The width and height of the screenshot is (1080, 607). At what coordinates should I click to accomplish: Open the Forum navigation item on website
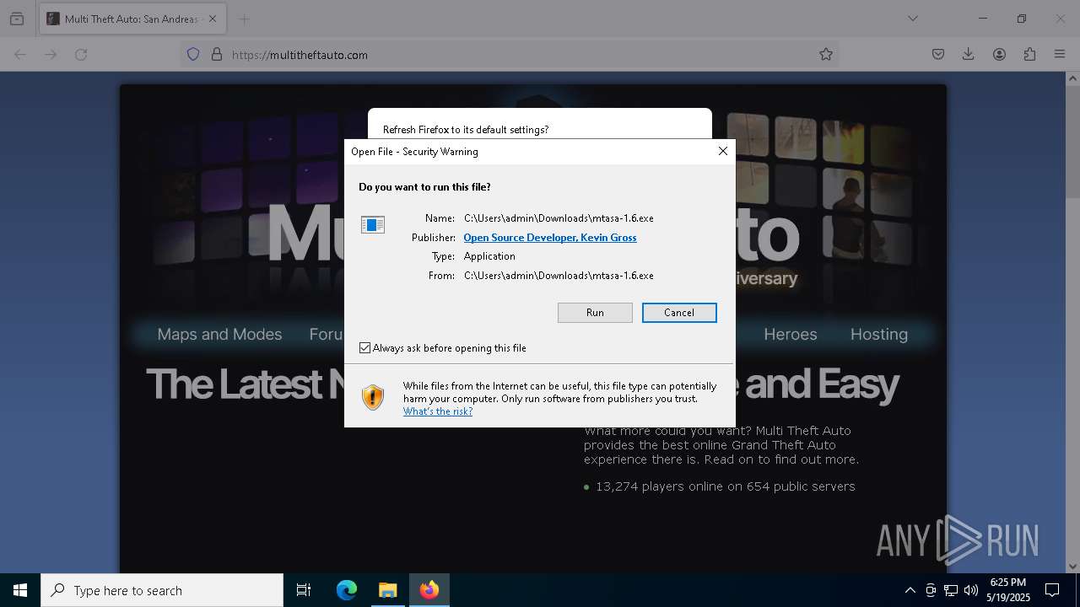326,335
